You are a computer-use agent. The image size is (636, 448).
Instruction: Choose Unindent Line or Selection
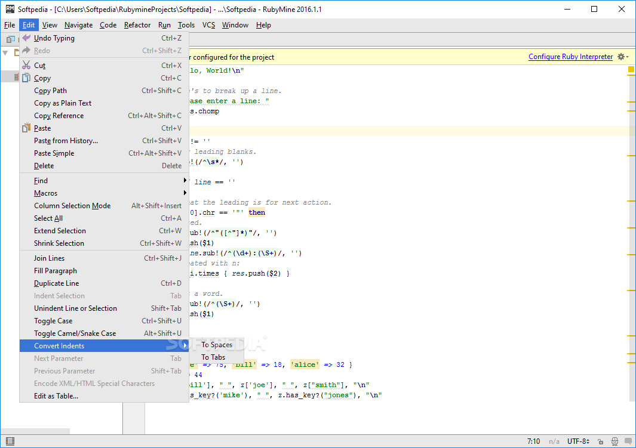(x=104, y=308)
